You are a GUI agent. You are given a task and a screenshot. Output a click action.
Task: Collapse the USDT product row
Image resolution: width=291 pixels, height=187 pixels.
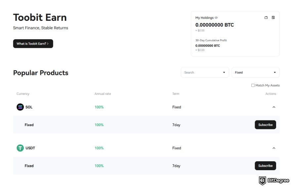[274, 148]
